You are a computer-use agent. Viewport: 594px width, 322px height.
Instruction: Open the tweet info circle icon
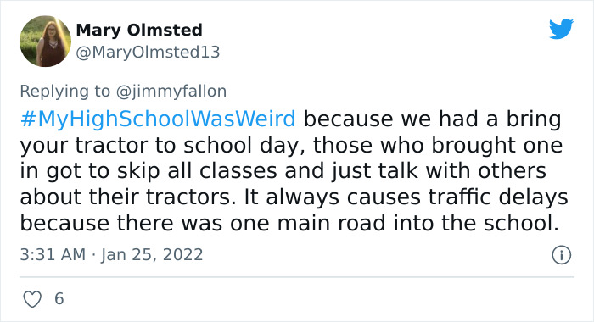pyautogui.click(x=561, y=255)
